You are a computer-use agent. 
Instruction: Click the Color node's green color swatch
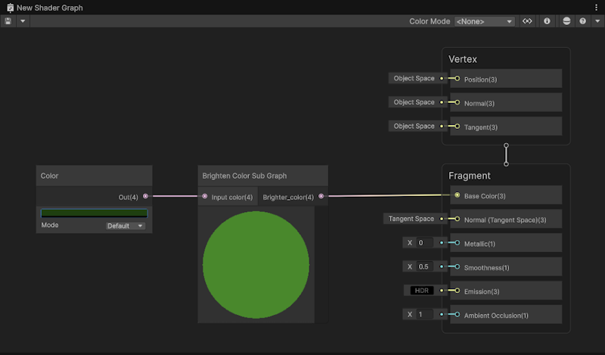tap(94, 213)
